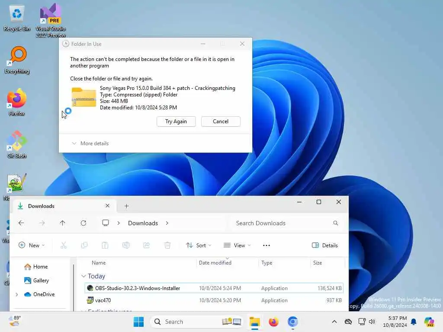Refresh the Downloads folder view
Image resolution: width=443 pixels, height=332 pixels.
pyautogui.click(x=83, y=223)
